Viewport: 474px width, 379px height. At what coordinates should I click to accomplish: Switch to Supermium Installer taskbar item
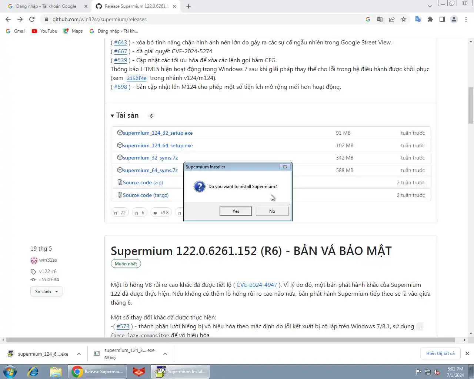[x=180, y=372]
